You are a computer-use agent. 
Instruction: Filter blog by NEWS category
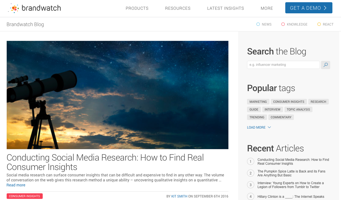264,24
